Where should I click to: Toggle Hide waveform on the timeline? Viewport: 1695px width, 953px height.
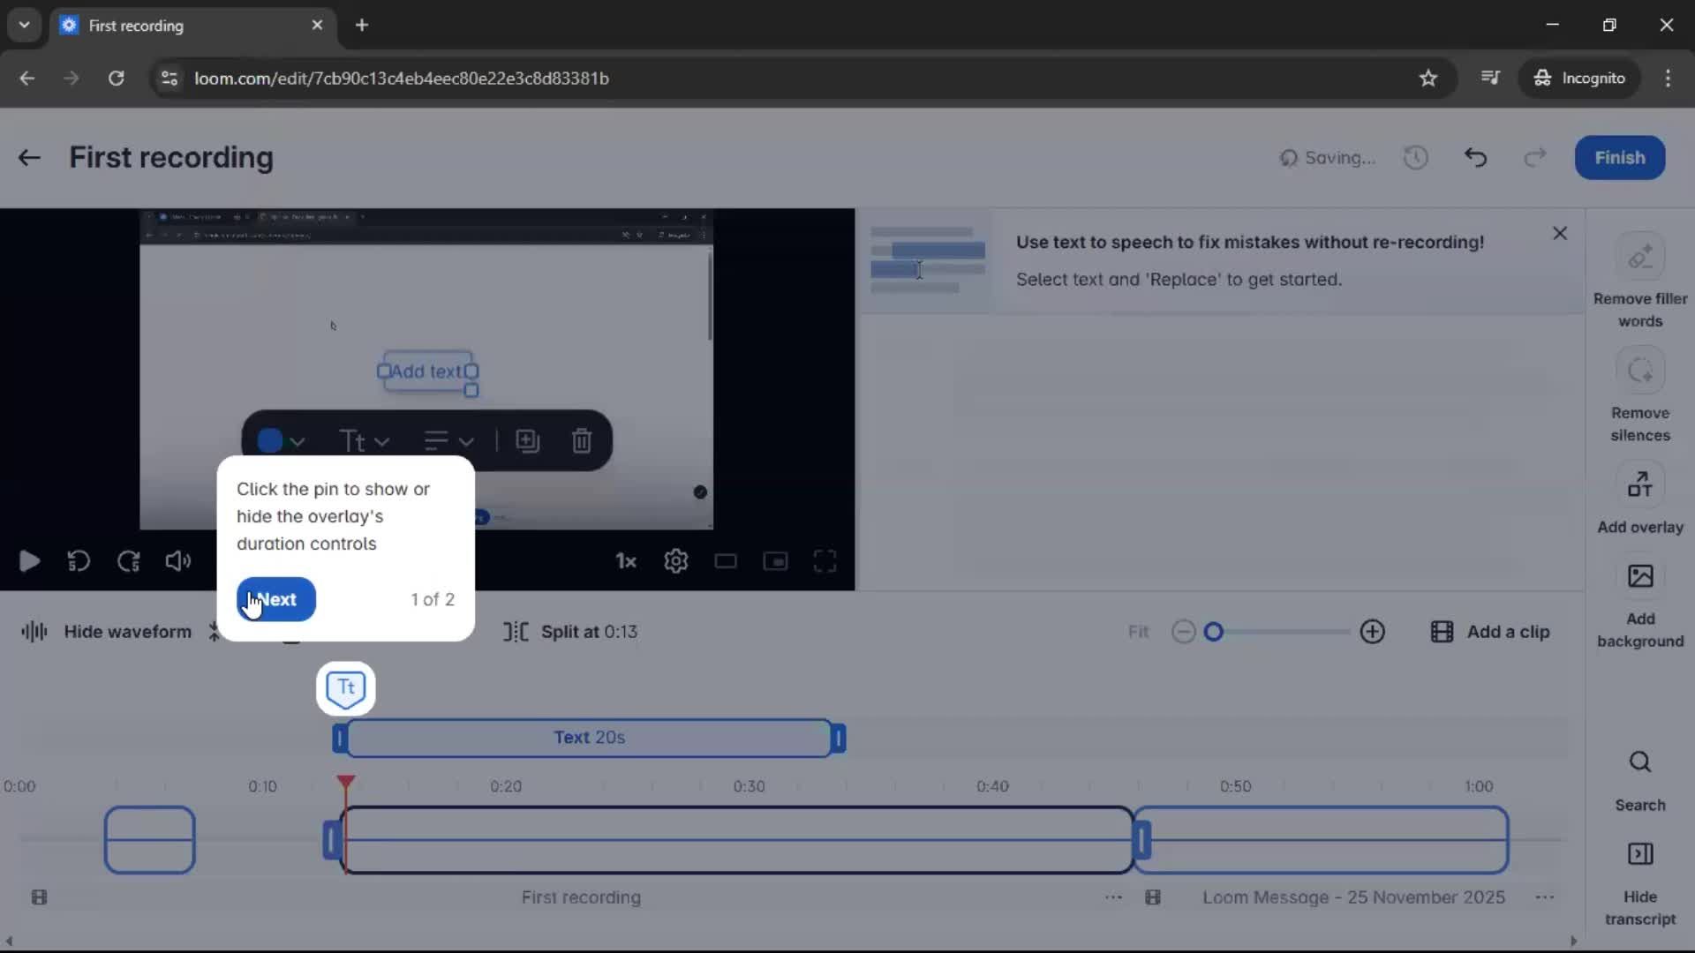pos(106,631)
